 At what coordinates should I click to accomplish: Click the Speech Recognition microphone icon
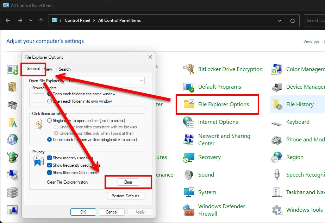pos(277,174)
